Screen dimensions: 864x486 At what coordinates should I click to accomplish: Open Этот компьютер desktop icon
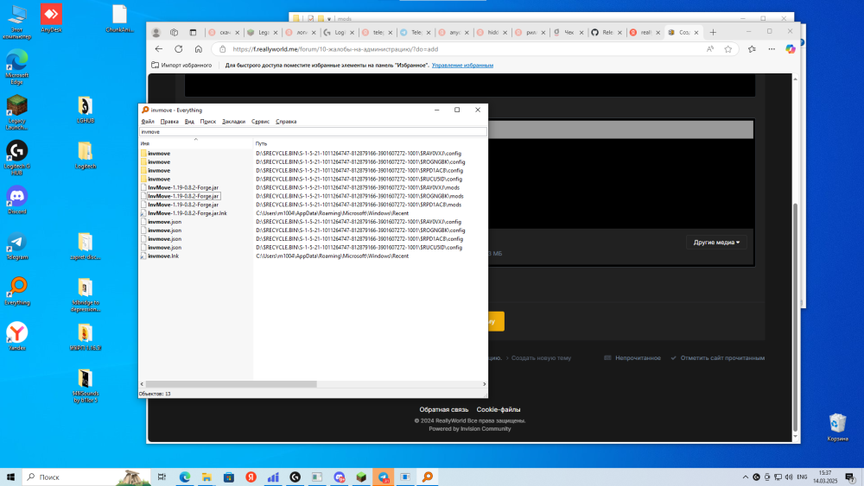(x=16, y=22)
